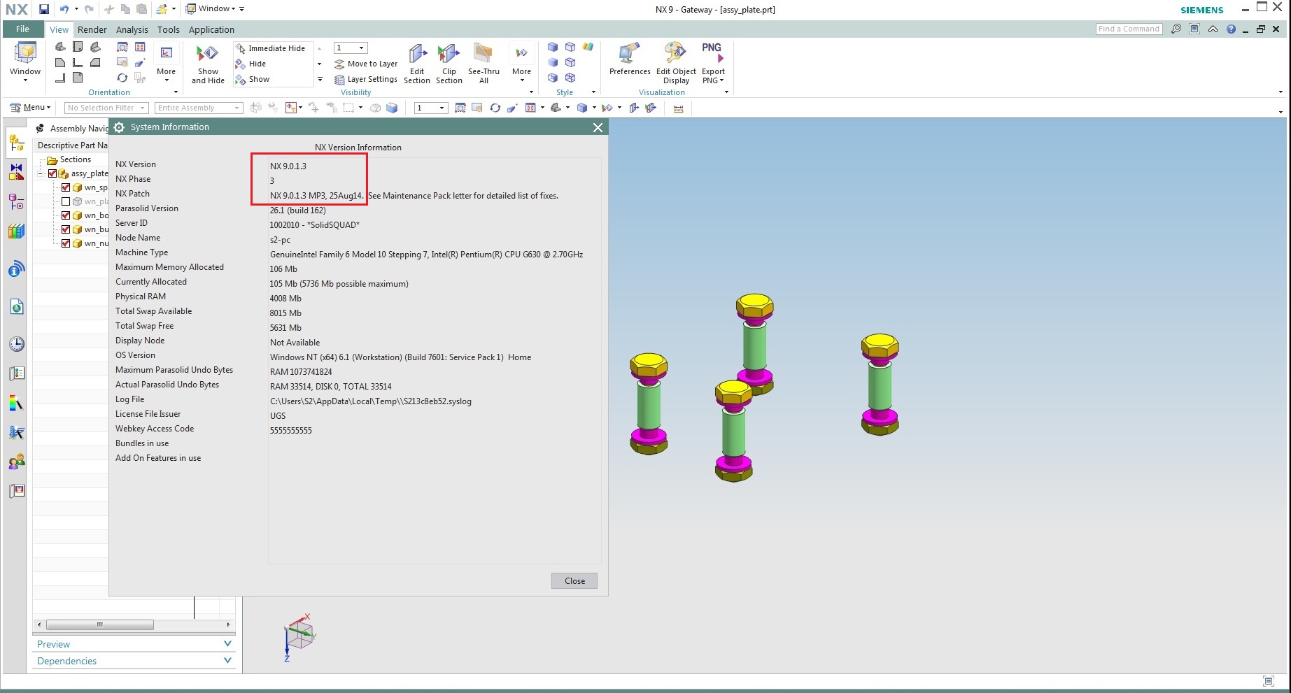Click the measure ruler icon in top border bar
1291x693 pixels.
678,108
